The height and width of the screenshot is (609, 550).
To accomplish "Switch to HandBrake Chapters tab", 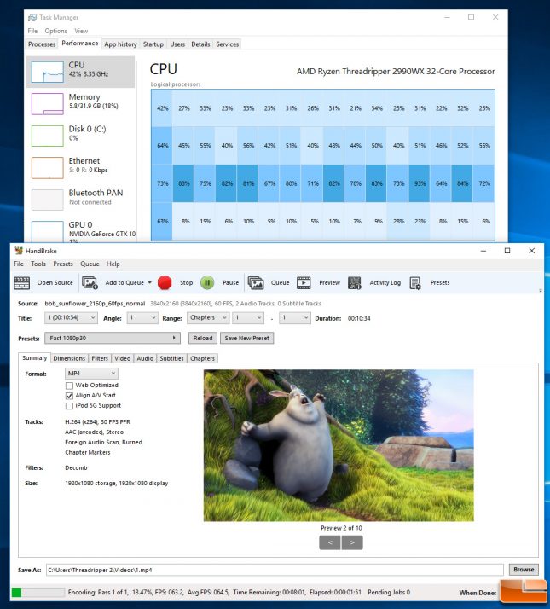I will 202,358.
